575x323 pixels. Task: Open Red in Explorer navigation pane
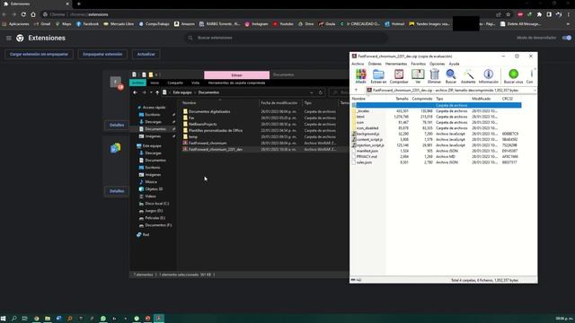coord(146,234)
